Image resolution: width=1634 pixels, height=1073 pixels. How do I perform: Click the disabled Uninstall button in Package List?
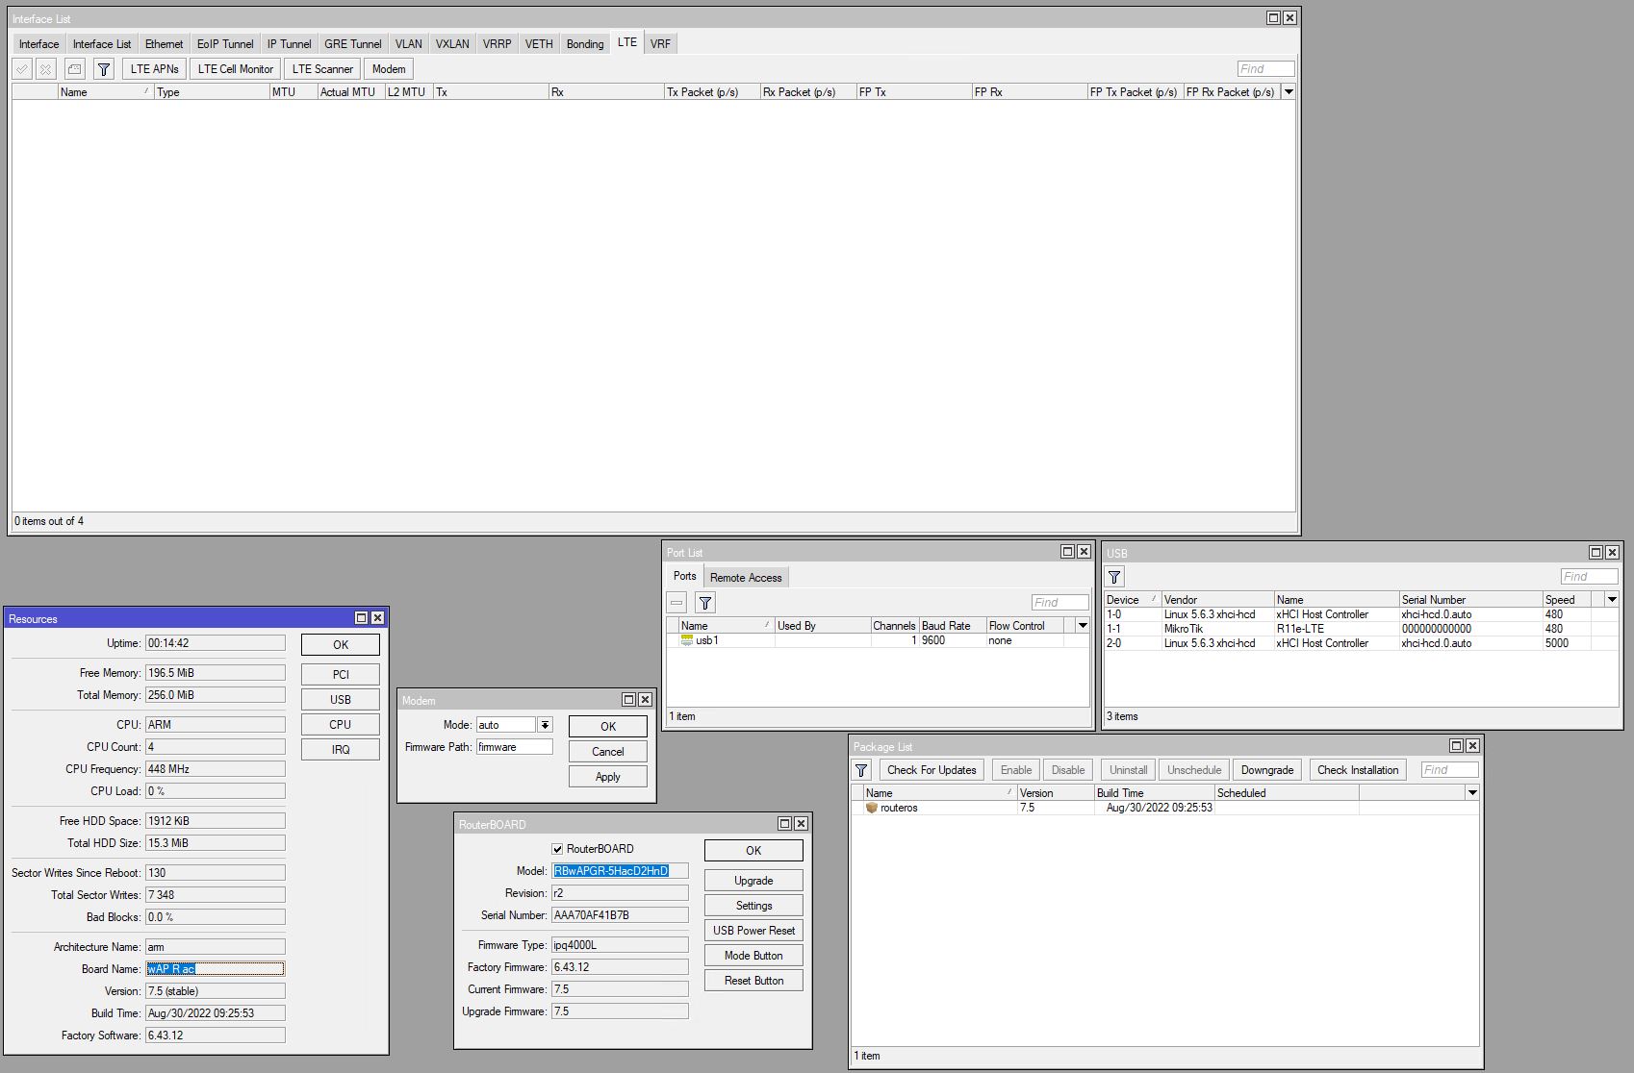(1128, 770)
